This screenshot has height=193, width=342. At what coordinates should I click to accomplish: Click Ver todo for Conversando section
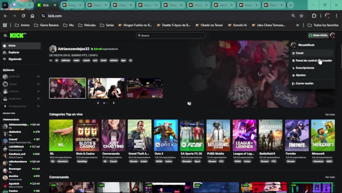click(x=330, y=177)
